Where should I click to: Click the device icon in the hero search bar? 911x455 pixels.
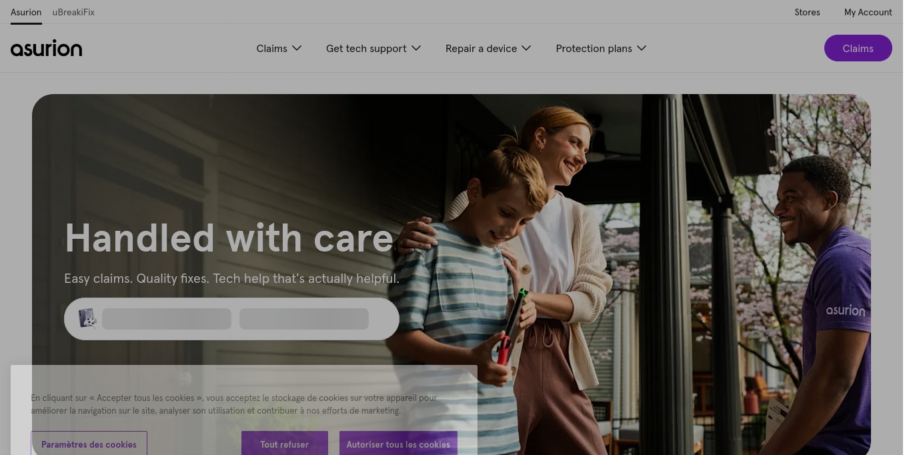87,318
